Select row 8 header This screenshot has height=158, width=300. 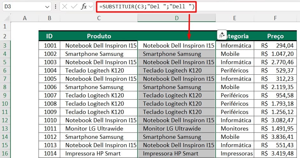pyautogui.click(x=5, y=87)
